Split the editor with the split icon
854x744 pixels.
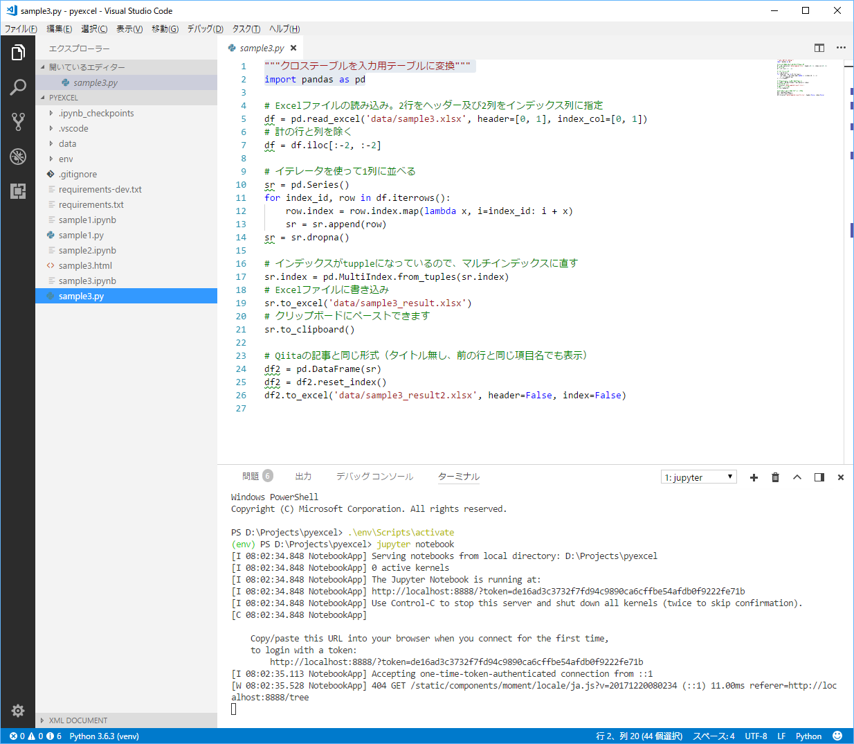819,48
